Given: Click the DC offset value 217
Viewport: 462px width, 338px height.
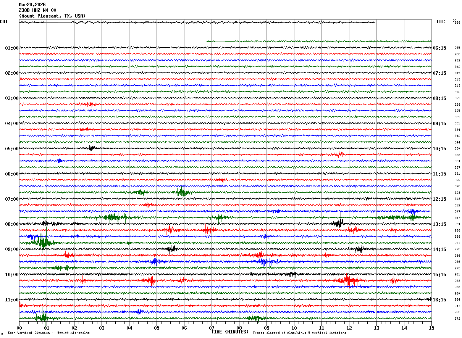Looking at the screenshot, I should point(457,243).
